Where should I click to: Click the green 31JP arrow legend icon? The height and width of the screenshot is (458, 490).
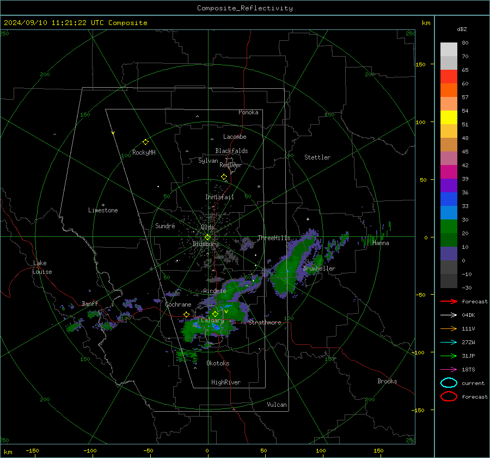(x=449, y=356)
